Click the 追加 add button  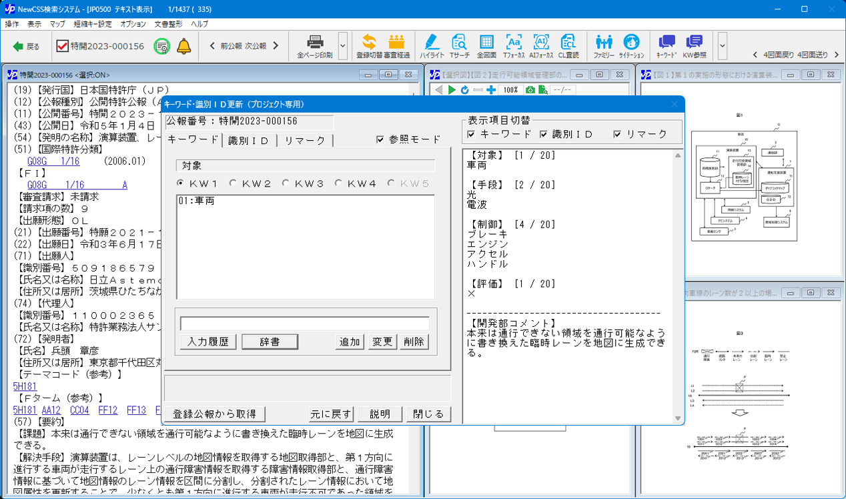[x=350, y=342]
